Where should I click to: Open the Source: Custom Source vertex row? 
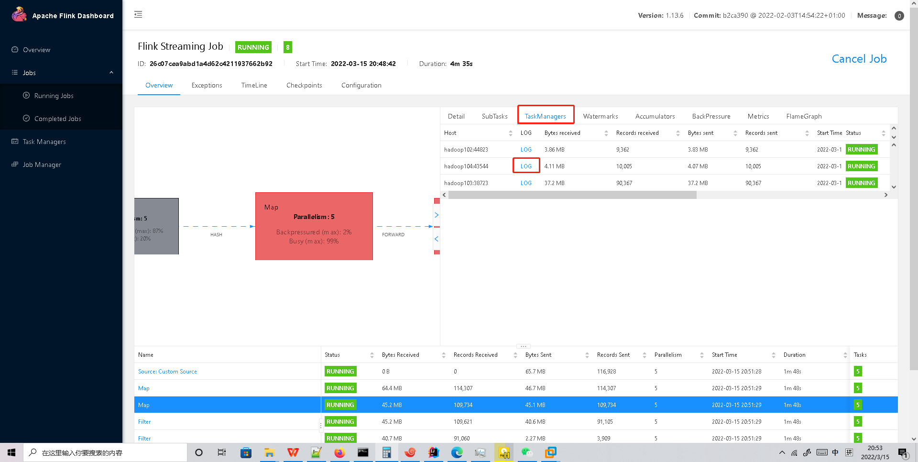coord(167,372)
